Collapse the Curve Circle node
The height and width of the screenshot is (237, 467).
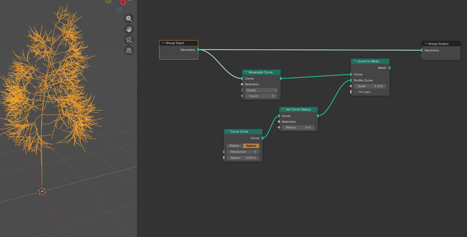tap(228, 131)
